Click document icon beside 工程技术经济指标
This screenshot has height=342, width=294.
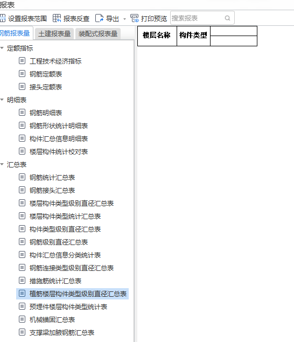tap(22, 61)
